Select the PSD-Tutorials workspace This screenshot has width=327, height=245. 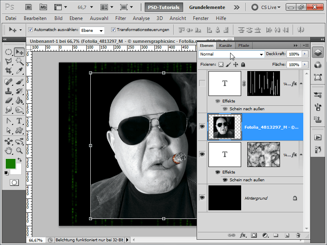click(x=164, y=7)
